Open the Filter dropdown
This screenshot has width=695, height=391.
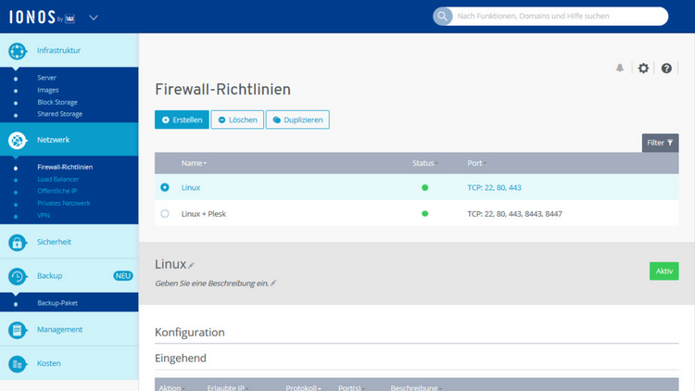pos(660,143)
